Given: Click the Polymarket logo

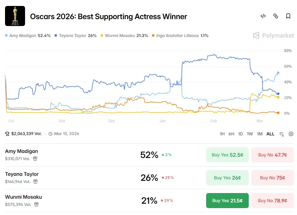Looking at the screenshot, I should point(274,35).
